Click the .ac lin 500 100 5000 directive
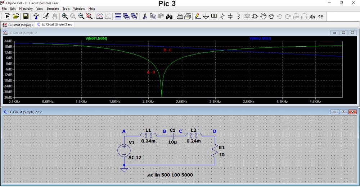The image size is (360, 187). pos(170,175)
